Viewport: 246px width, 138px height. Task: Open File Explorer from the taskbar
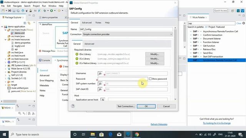coord(93,135)
